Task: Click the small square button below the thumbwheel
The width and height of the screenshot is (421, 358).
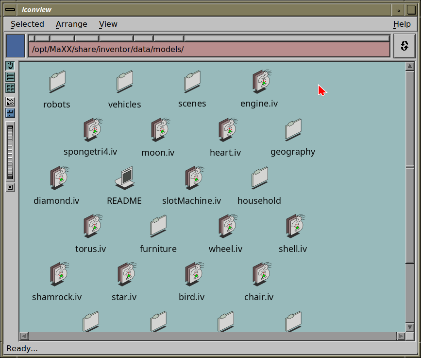Action: pos(10,187)
